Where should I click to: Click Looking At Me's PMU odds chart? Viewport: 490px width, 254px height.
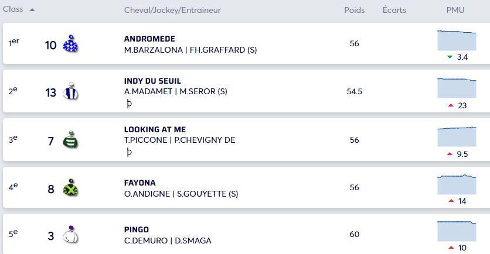tap(457, 137)
